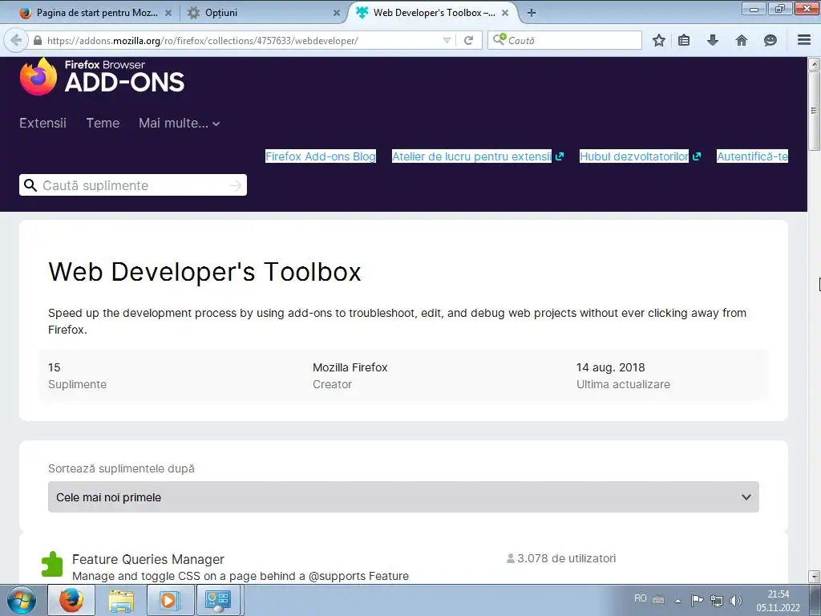Expand the Mai multe… menu
821x616 pixels.
[x=179, y=123]
